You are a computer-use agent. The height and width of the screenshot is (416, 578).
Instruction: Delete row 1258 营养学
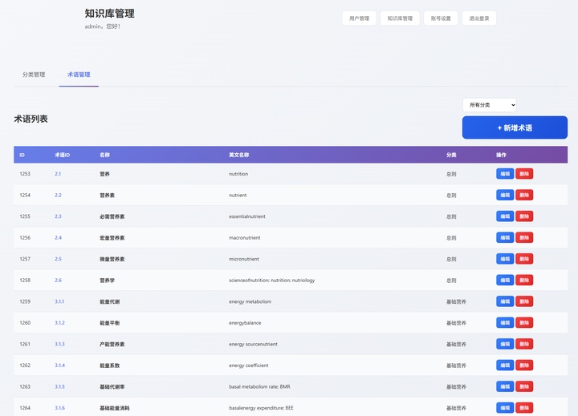pos(523,281)
